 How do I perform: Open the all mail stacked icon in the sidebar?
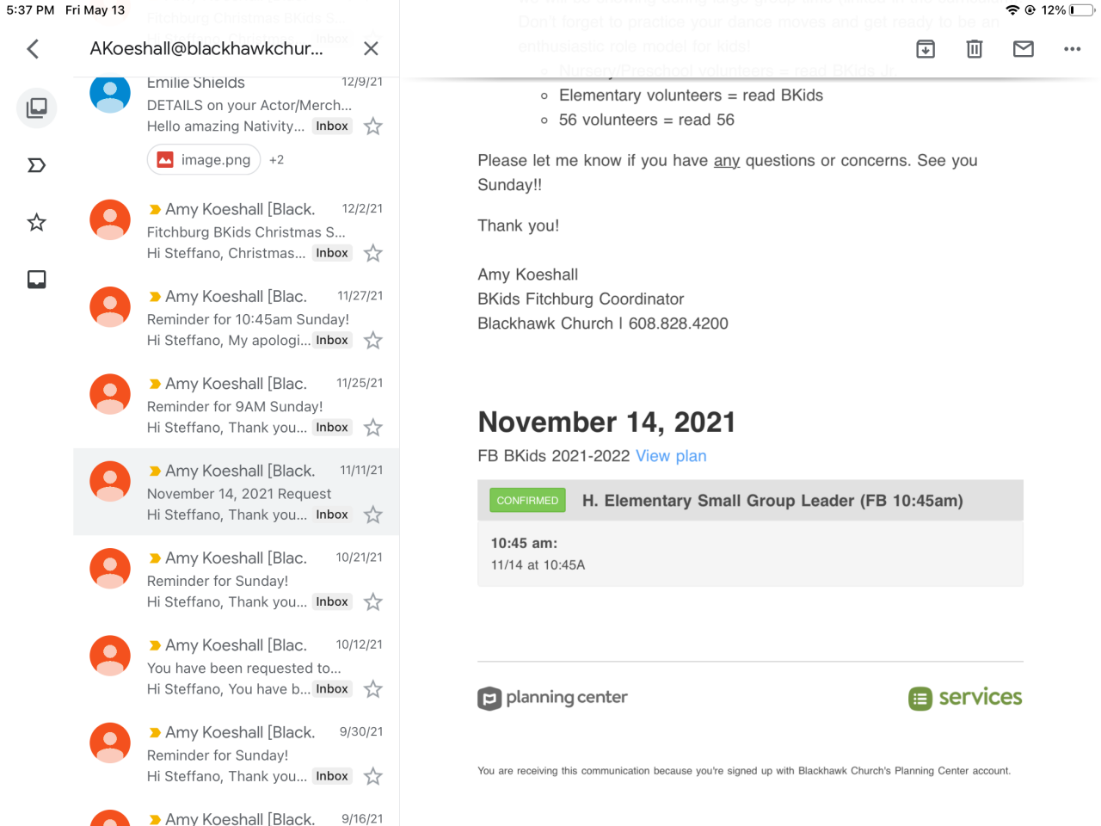click(x=37, y=108)
